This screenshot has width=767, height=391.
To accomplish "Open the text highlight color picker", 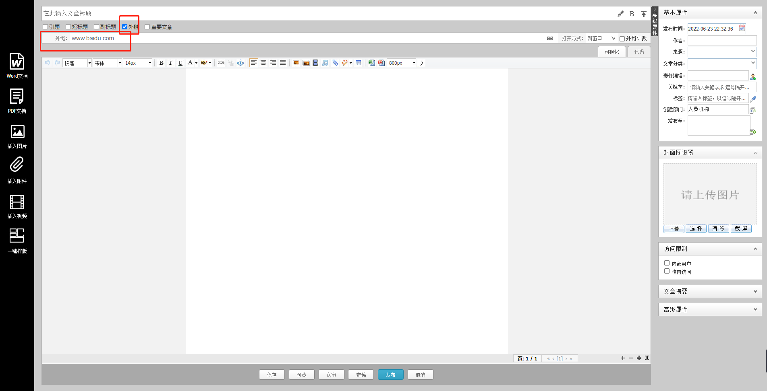I will click(206, 63).
